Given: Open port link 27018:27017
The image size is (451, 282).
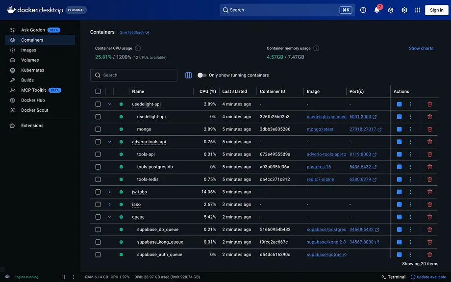Looking at the screenshot, I should [366, 129].
